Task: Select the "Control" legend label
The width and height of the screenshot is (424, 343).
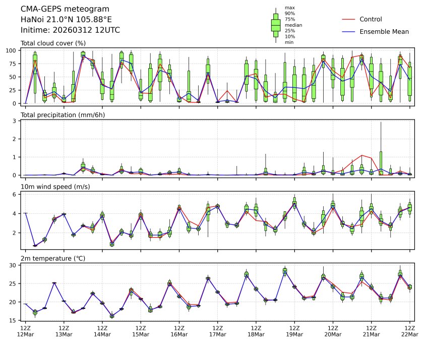Action: (371, 19)
